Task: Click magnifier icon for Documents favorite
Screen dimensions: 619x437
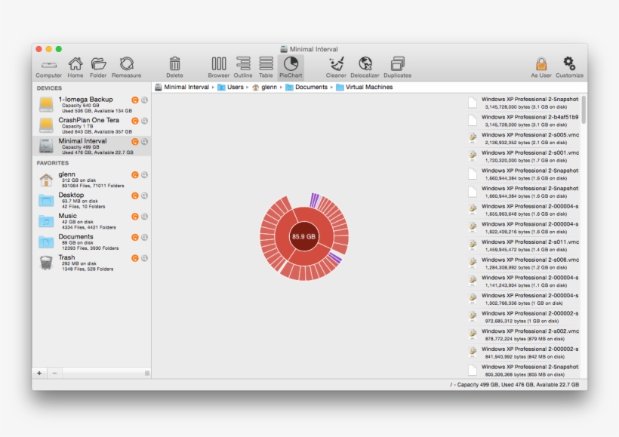Action: point(144,237)
